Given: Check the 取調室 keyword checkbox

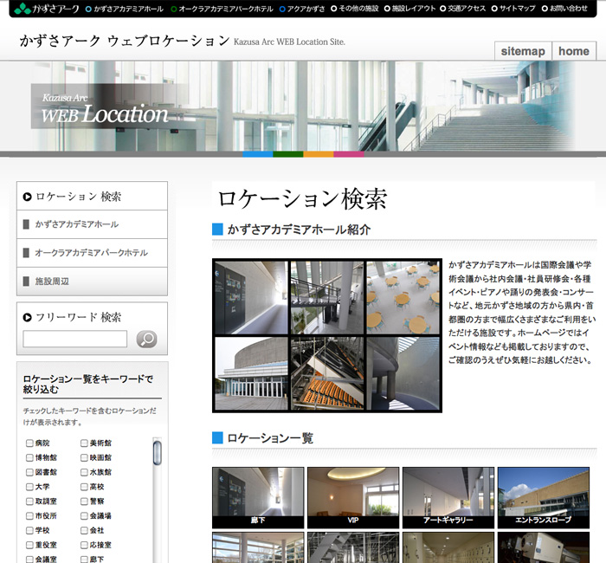Looking at the screenshot, I should click(29, 502).
